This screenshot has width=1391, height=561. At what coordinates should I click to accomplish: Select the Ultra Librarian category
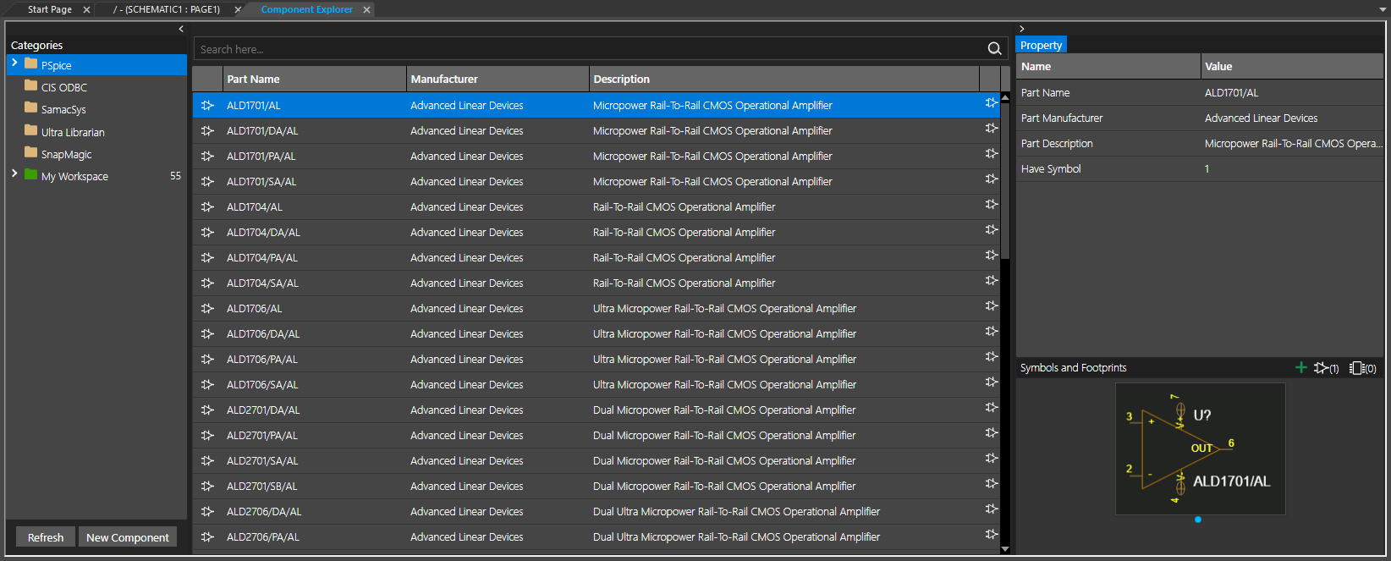coord(73,133)
